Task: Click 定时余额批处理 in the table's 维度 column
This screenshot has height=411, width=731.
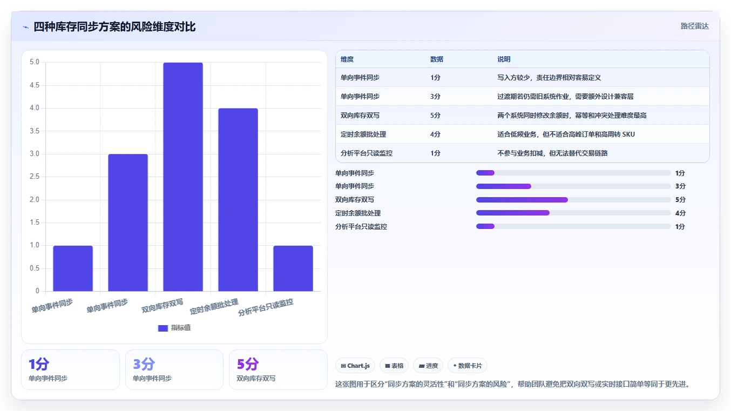Action: click(x=363, y=134)
